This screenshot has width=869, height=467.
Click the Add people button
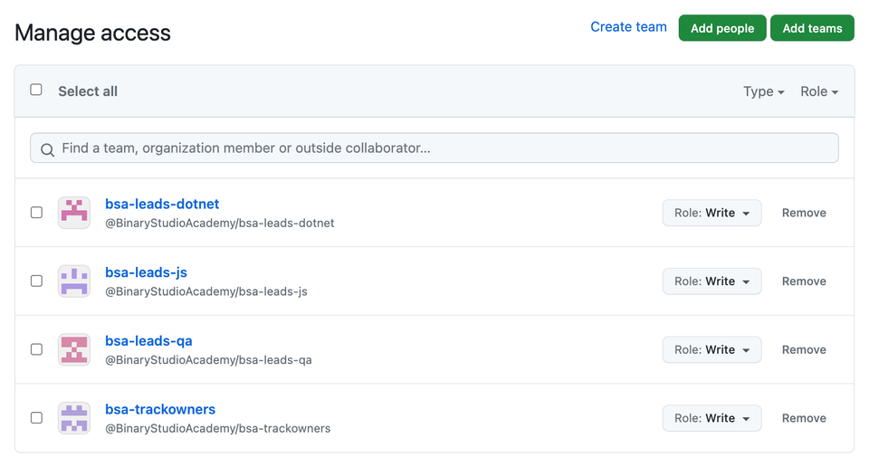pos(722,28)
